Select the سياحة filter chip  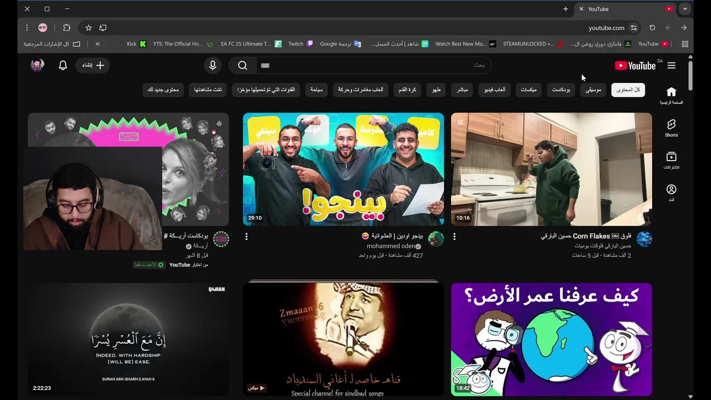(317, 89)
